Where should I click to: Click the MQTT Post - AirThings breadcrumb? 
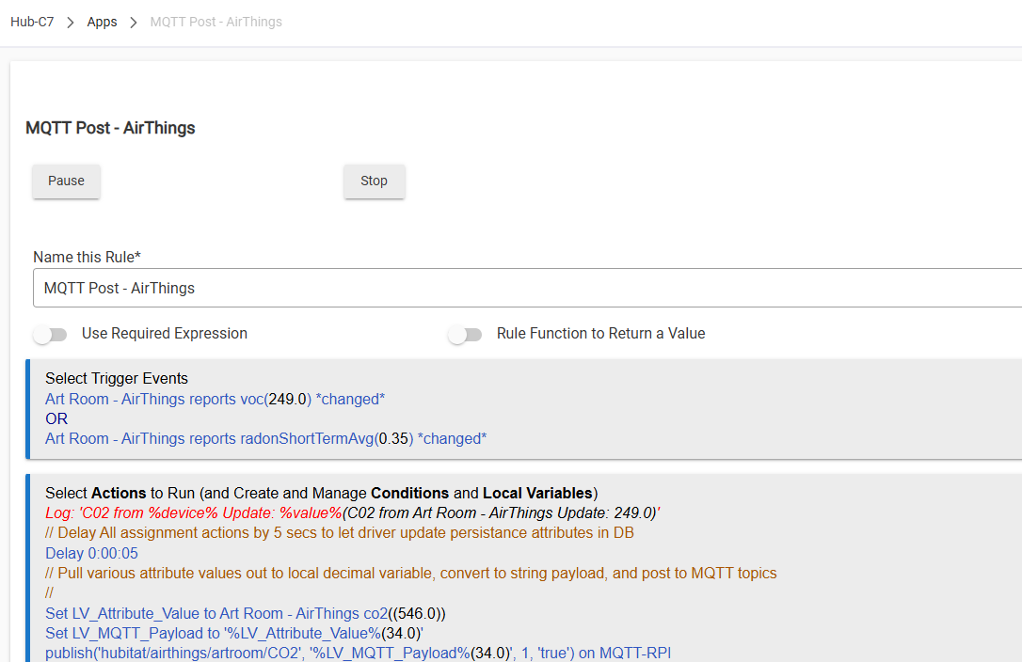coord(216,23)
